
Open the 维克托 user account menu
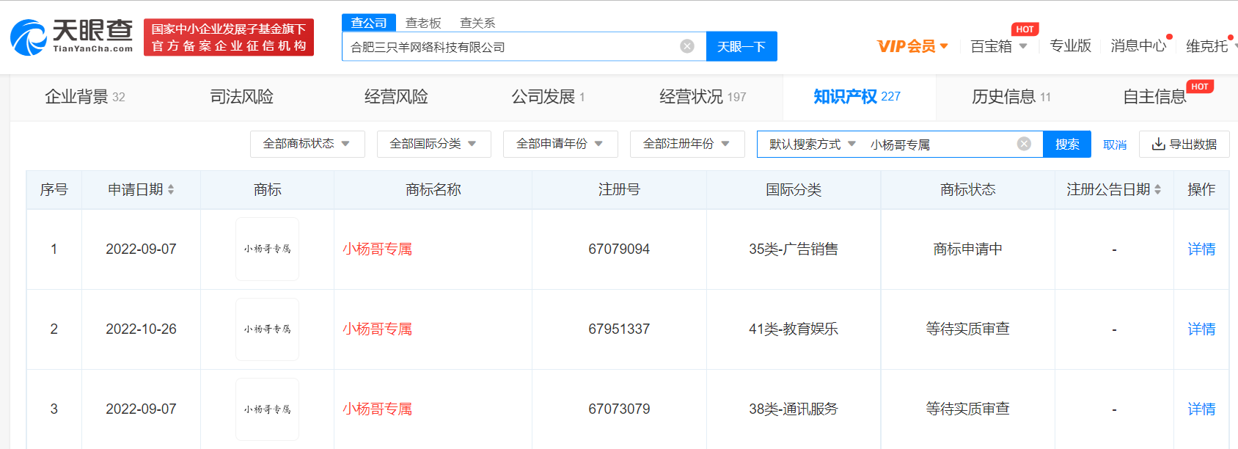tap(1211, 46)
